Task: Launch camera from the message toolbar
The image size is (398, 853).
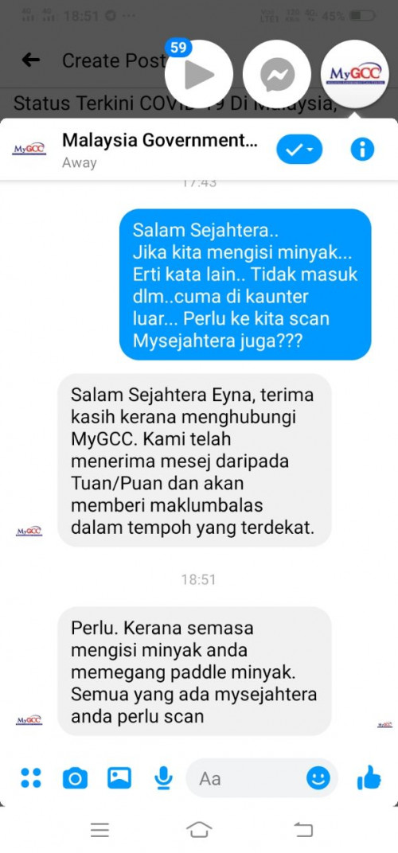Action: click(75, 778)
